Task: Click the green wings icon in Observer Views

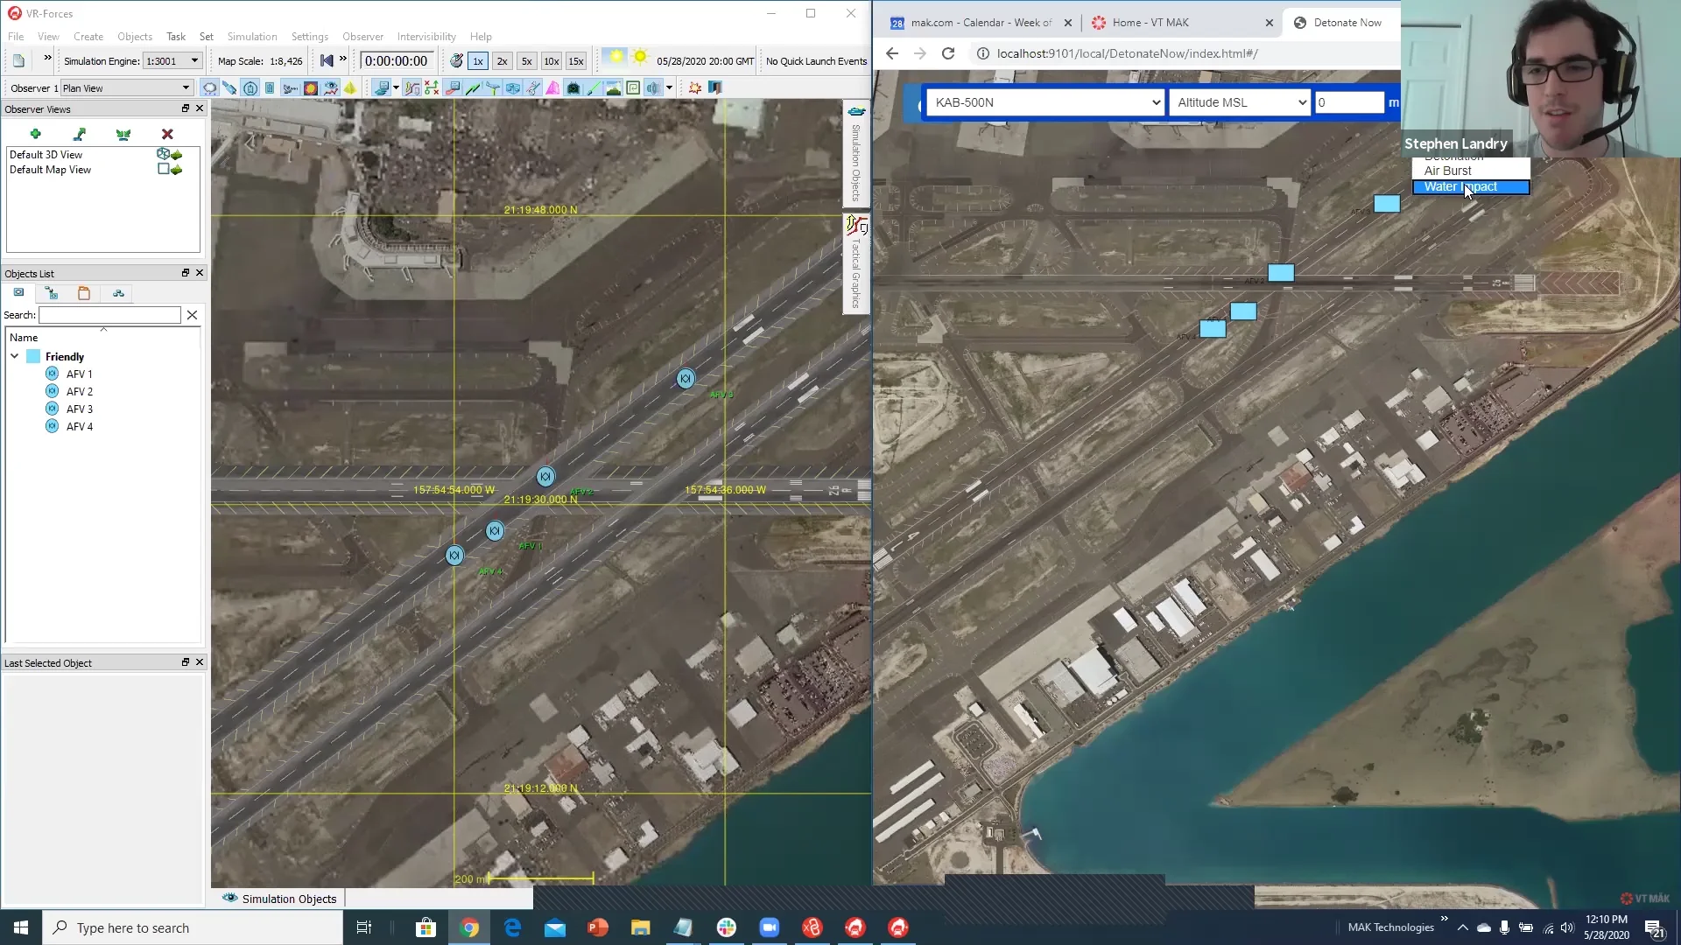Action: click(x=123, y=134)
